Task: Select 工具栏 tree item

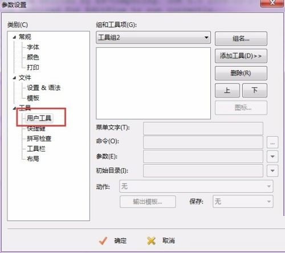Action: pyautogui.click(x=36, y=149)
